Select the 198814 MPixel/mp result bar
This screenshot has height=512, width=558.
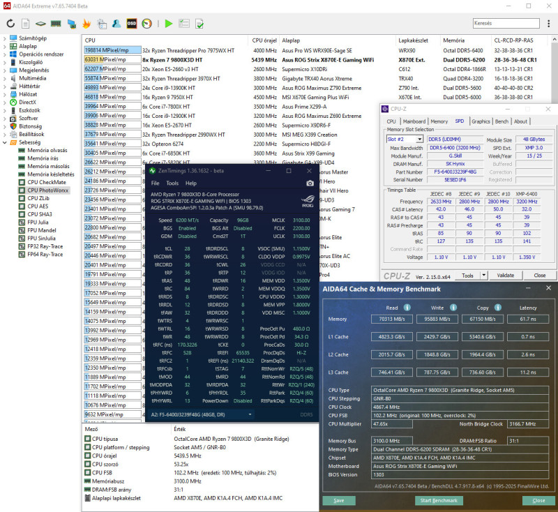112,50
